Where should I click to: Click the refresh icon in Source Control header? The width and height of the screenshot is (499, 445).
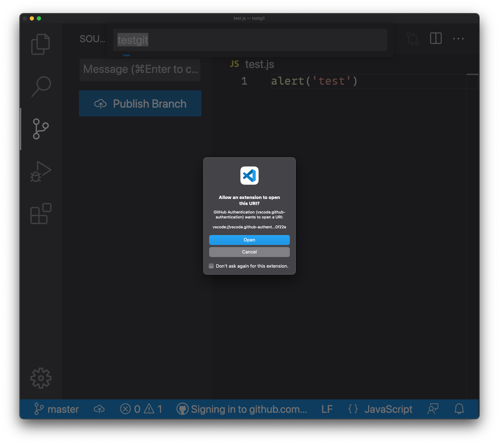pyautogui.click(x=412, y=38)
